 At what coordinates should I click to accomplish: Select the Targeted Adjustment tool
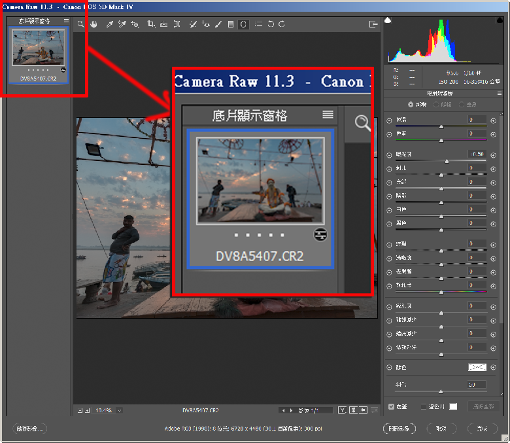(x=135, y=24)
